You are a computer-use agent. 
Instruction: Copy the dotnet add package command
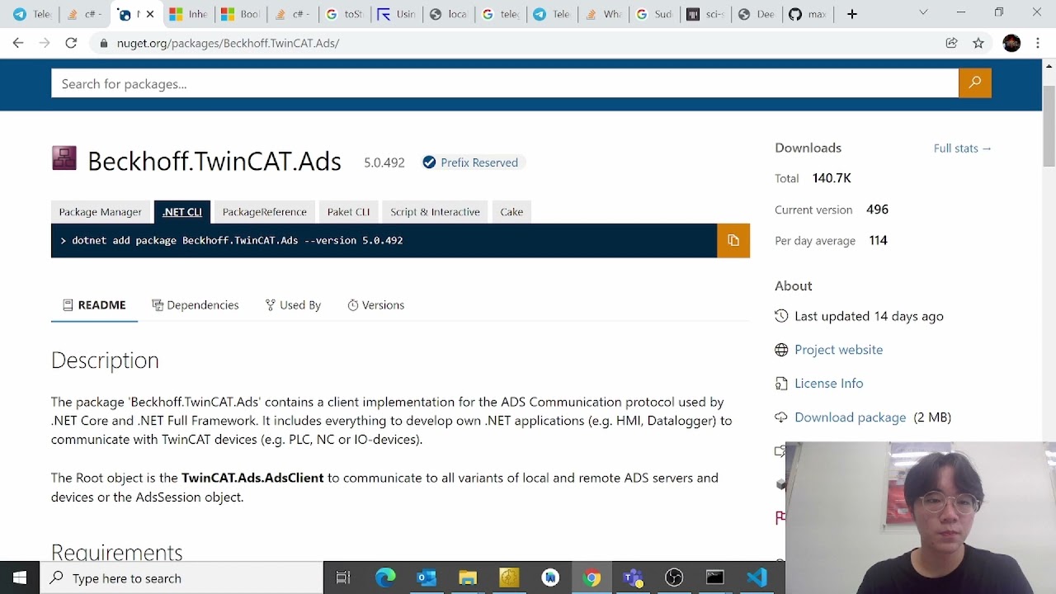(x=733, y=240)
